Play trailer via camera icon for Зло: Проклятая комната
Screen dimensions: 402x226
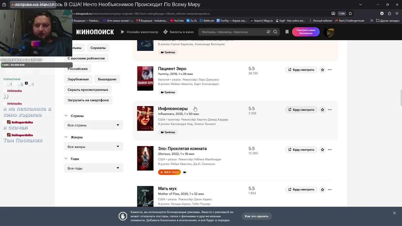[x=185, y=172]
